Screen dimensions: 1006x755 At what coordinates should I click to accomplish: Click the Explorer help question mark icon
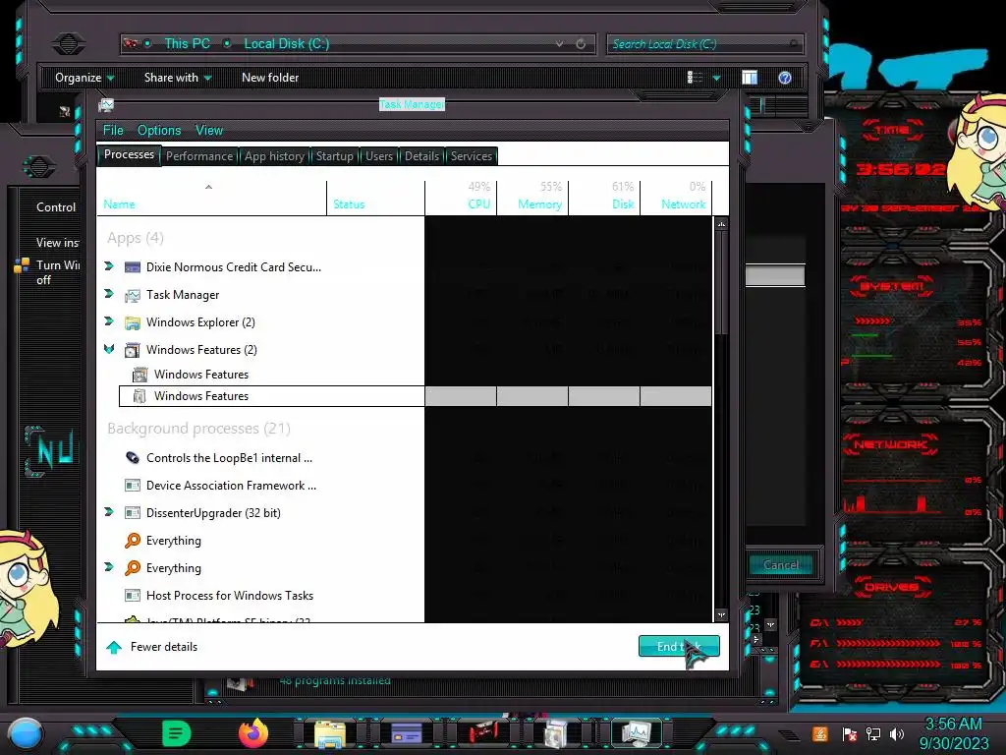tap(785, 78)
